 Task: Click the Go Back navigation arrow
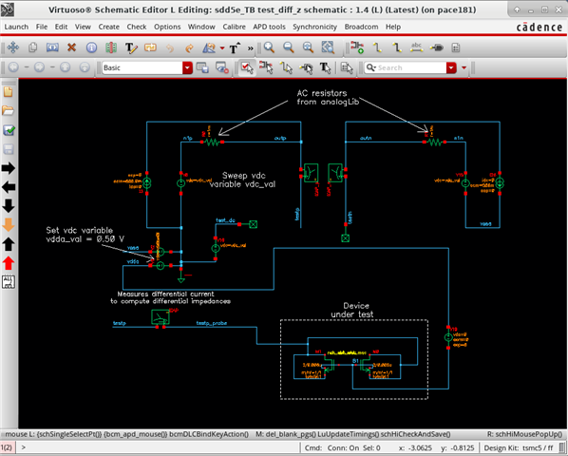[13, 67]
